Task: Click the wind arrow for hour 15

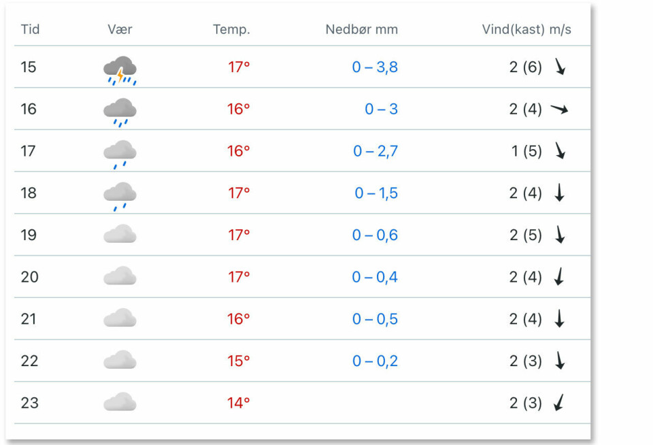Action: [x=560, y=67]
